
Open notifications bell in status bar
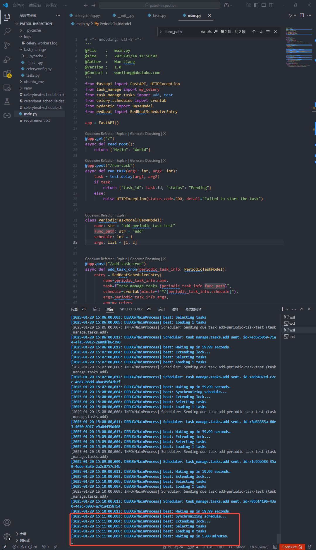pos(310,547)
